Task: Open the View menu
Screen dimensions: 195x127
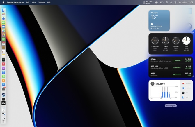Action: click(x=34, y=2)
